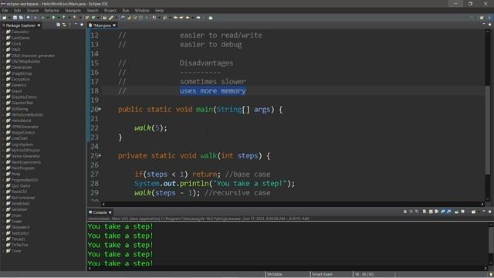This screenshot has width=494, height=278.
Task: Click the Next Annotation toolbar icon
Action: (x=154, y=18)
